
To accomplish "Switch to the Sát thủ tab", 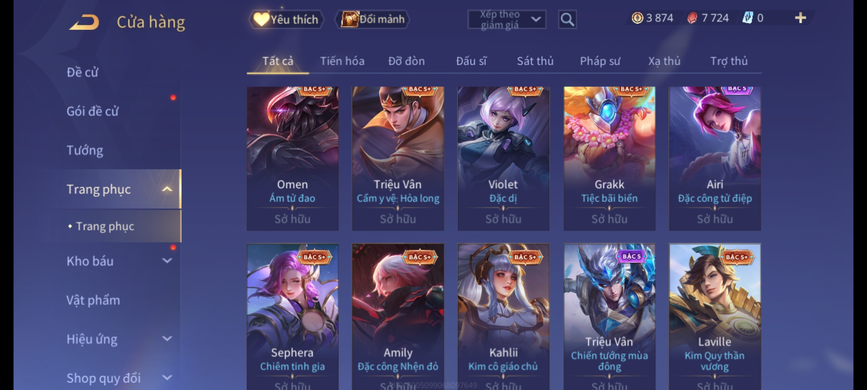I will 535,61.
